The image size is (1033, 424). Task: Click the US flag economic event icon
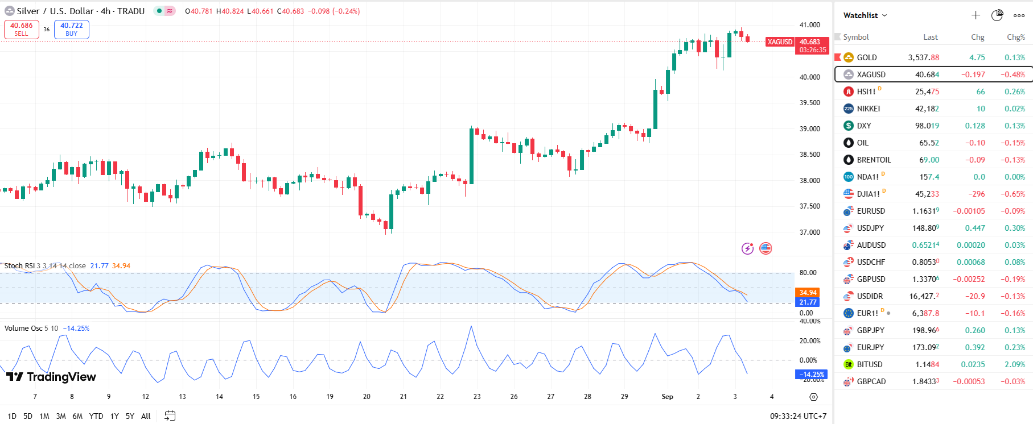(x=766, y=248)
